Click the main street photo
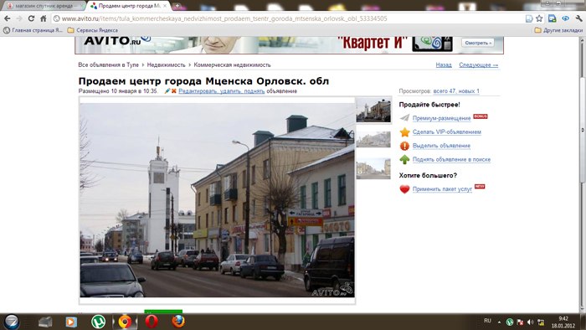Viewport: 586px width, 330px height. (217, 200)
